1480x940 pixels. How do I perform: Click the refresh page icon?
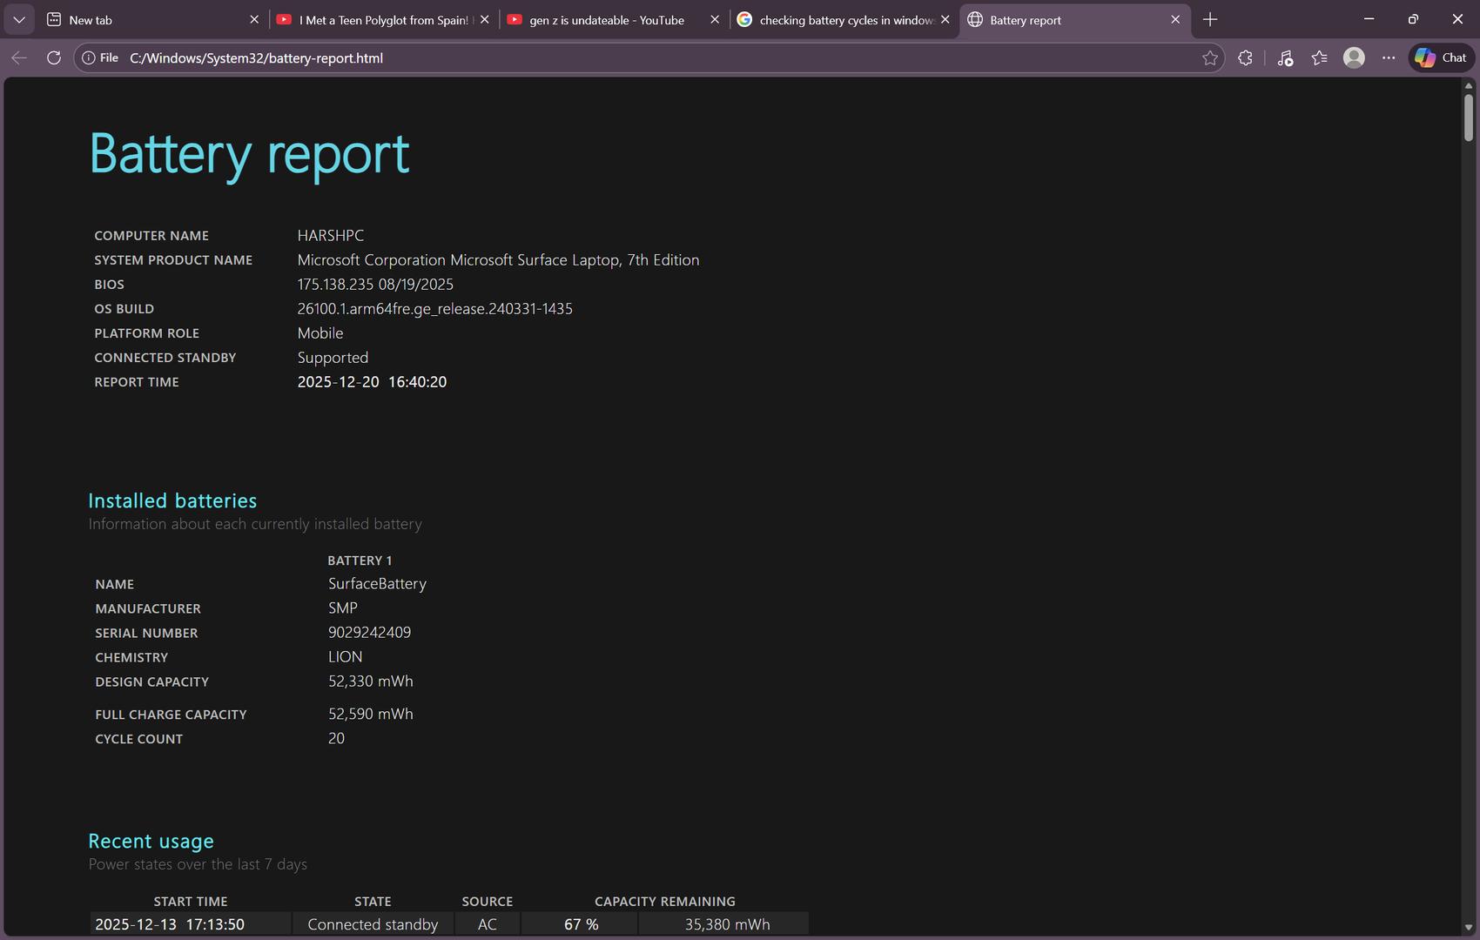54,57
